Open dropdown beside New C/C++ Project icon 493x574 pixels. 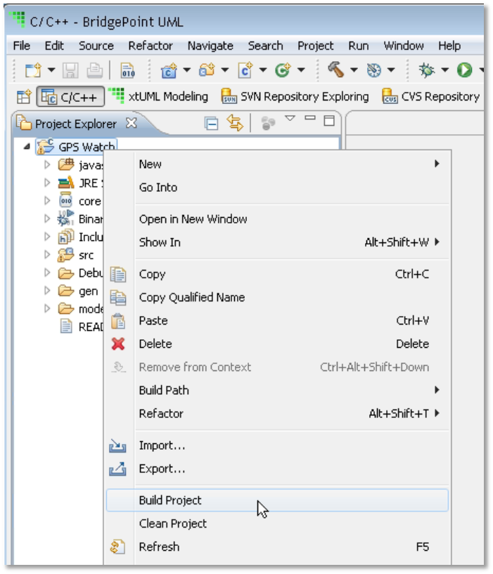(186, 70)
